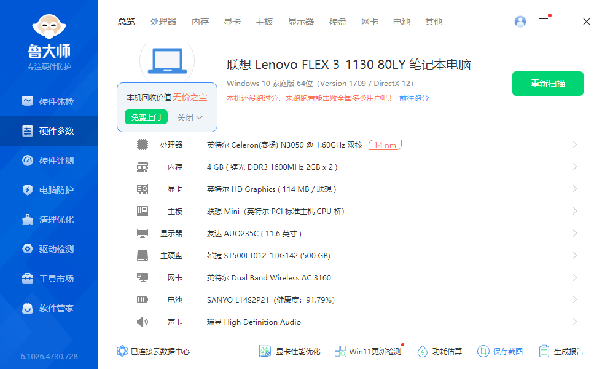The width and height of the screenshot is (602, 369).
Task: Click version number 6.1026.4730.728
Action: click(49, 356)
